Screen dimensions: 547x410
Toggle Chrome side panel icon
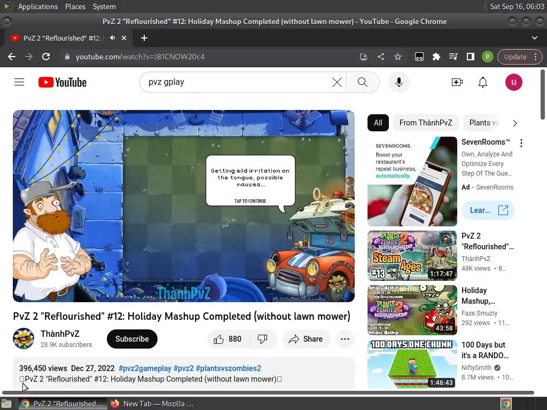click(x=470, y=57)
